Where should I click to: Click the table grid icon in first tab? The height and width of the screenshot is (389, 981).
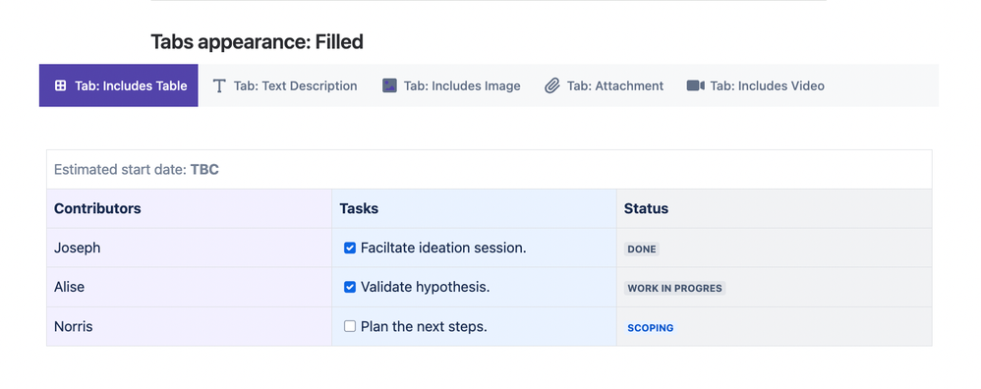coord(60,85)
